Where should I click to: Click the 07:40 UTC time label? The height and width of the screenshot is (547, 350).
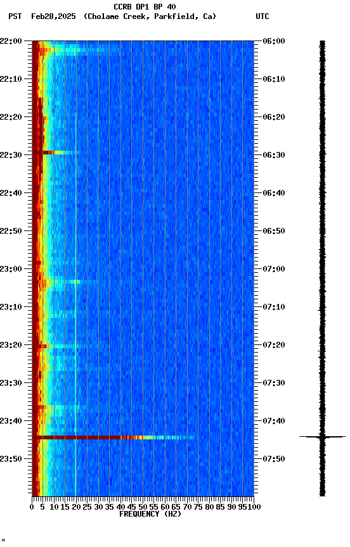pyautogui.click(x=274, y=422)
